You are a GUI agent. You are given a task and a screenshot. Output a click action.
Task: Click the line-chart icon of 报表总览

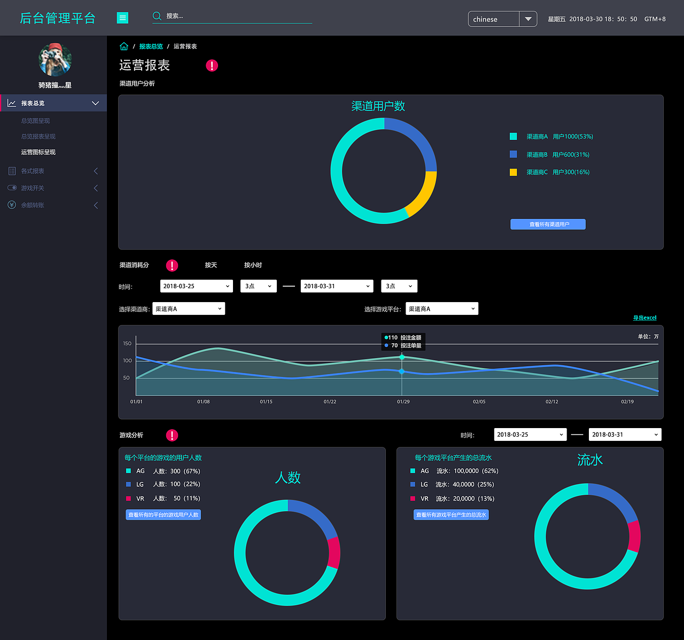[x=12, y=103]
